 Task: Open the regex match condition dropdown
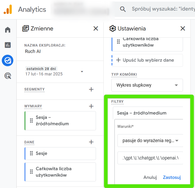point(150,140)
